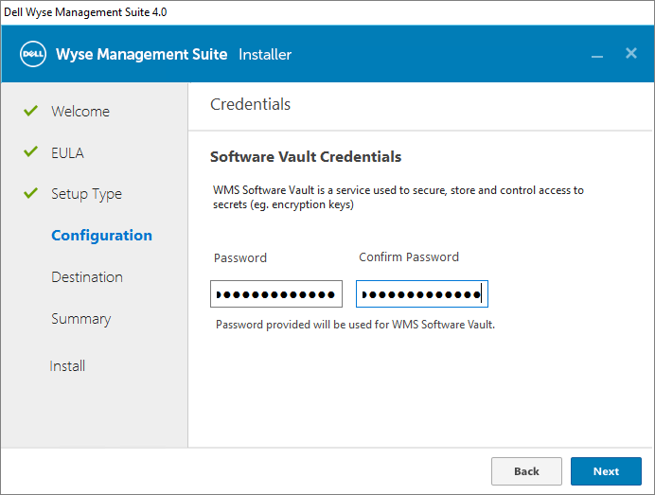655x495 pixels.
Task: Close the Wyse Management Suite installer
Action: click(x=631, y=53)
